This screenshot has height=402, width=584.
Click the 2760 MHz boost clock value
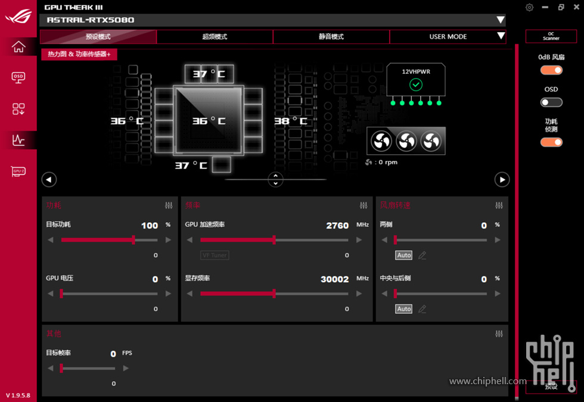point(337,226)
